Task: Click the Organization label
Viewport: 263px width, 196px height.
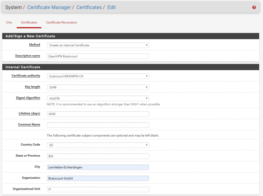Action: 31,178
